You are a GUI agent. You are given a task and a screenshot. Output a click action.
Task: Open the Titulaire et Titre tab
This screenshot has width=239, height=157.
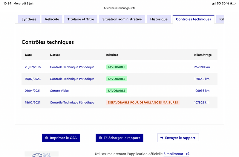click(81, 19)
